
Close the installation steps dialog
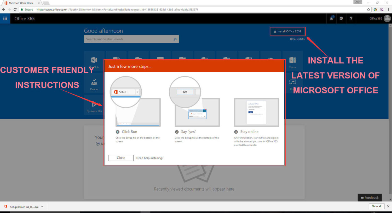click(121, 158)
